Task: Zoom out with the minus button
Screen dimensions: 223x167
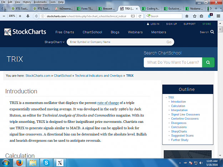Action: click(4, 16)
